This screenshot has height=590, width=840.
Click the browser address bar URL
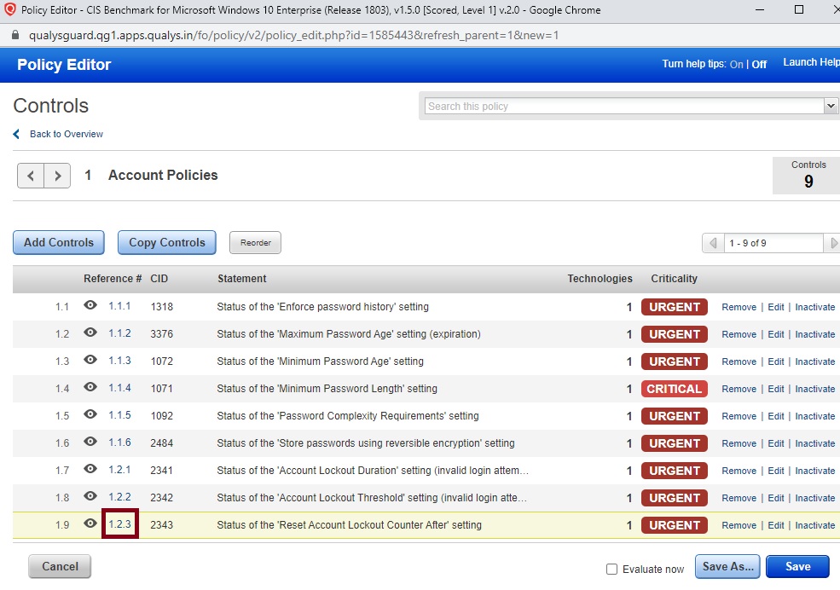click(293, 35)
